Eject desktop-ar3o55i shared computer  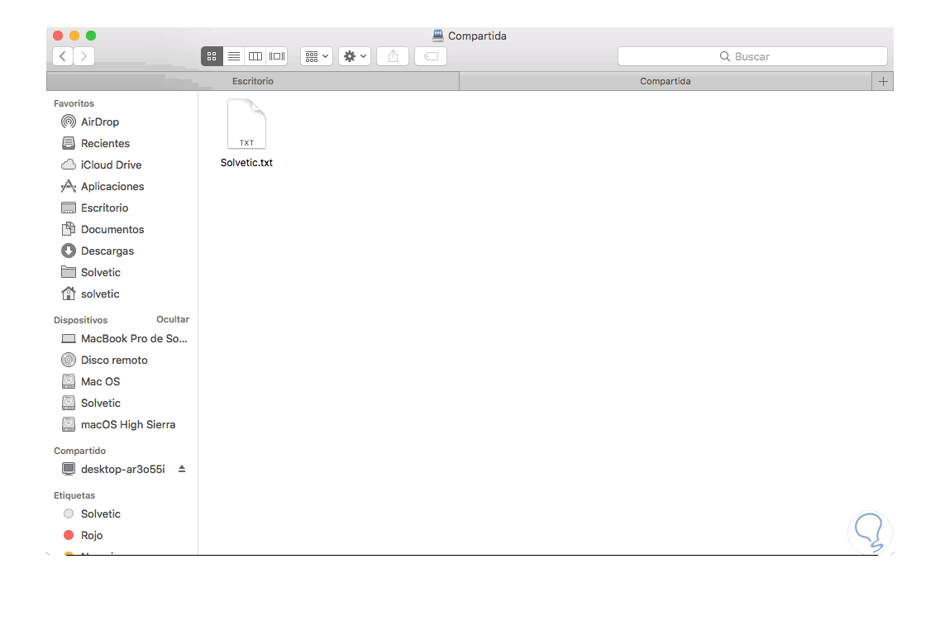(182, 469)
